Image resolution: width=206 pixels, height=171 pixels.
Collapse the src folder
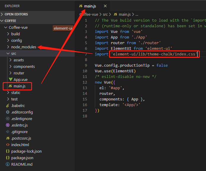tap(14, 53)
